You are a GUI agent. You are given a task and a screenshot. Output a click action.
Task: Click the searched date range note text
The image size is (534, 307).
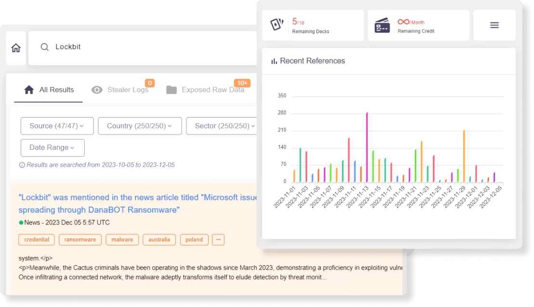[x=101, y=165]
